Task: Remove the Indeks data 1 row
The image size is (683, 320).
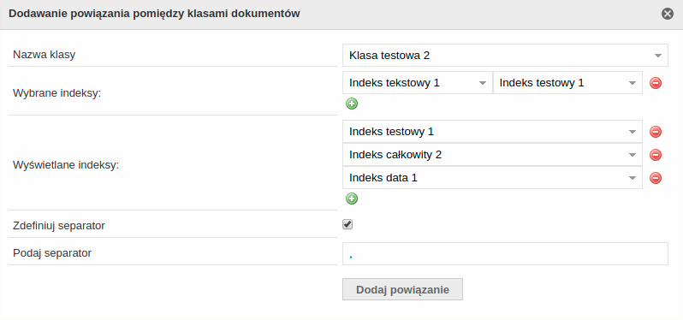Action: [656, 178]
